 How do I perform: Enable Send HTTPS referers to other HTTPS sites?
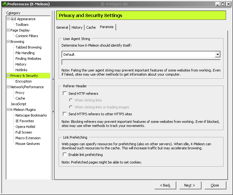tap(65, 114)
